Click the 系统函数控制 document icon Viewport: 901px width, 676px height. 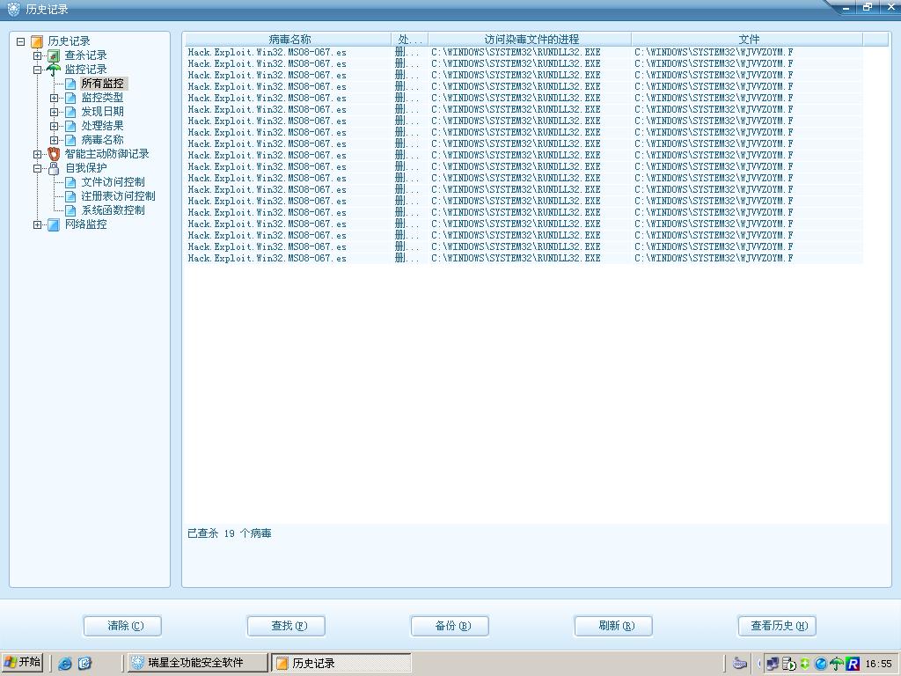(x=70, y=210)
